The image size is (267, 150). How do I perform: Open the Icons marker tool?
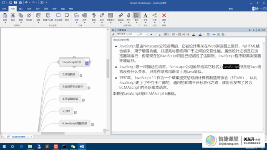[x=94, y=15]
